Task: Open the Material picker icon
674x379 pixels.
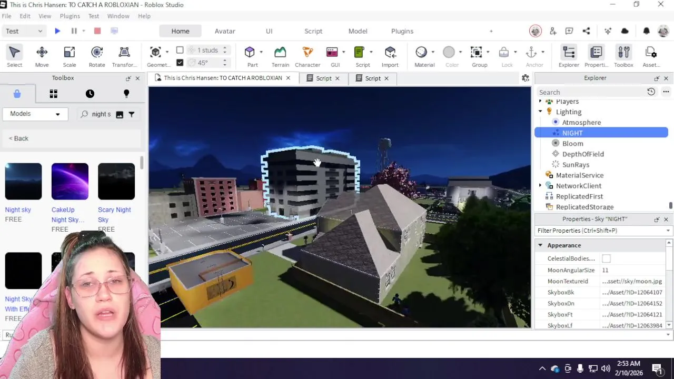Action: point(421,52)
